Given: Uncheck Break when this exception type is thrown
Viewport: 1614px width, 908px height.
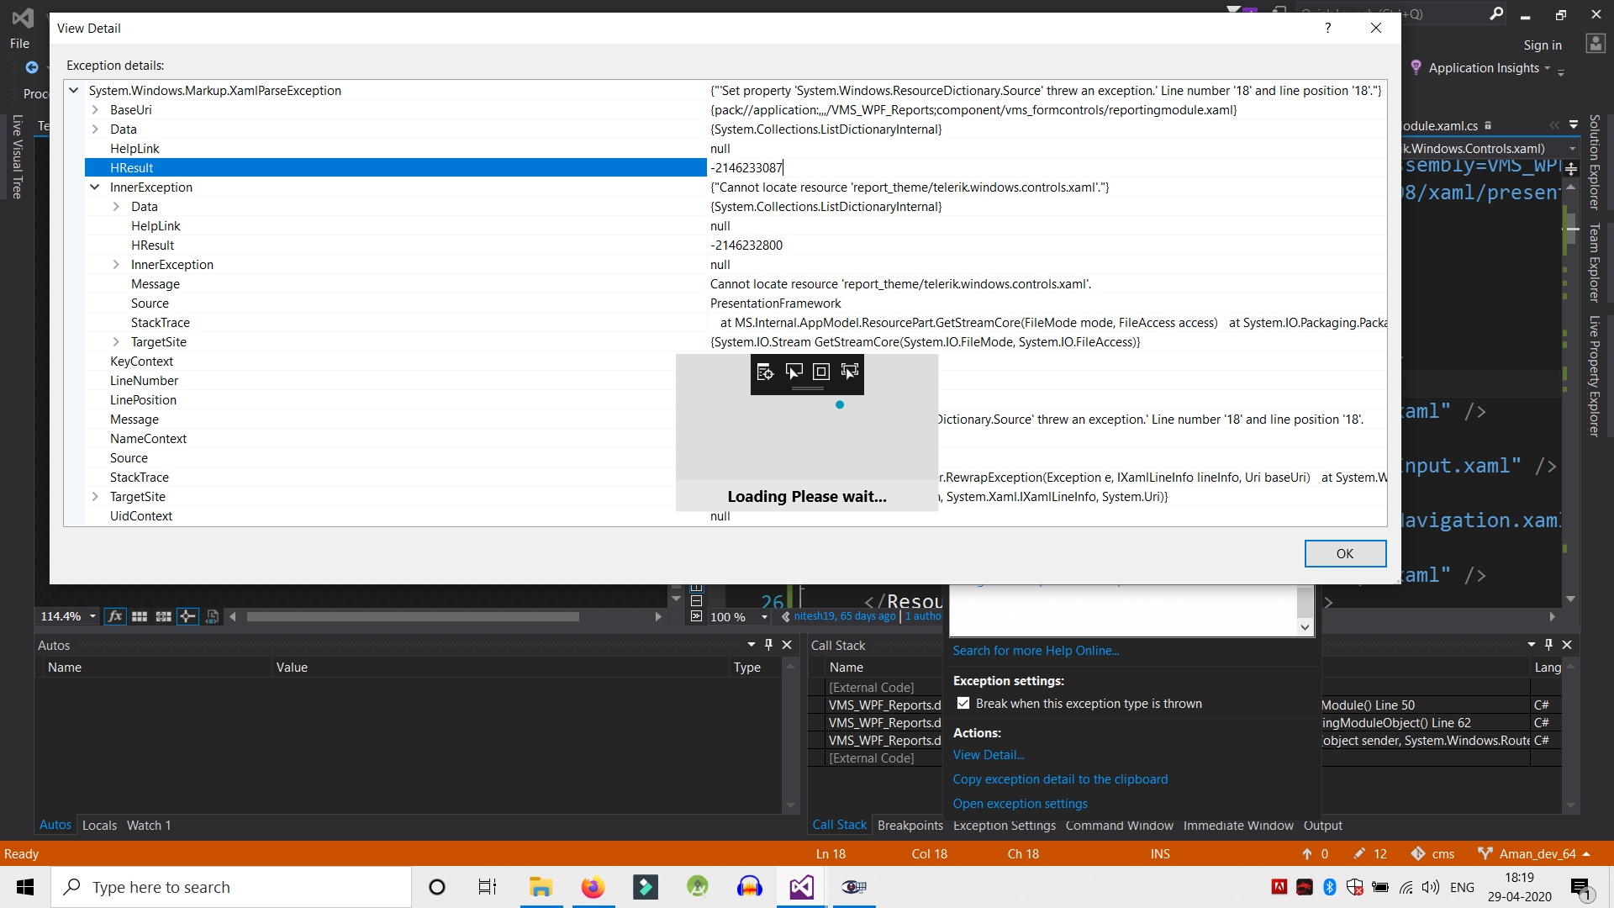Looking at the screenshot, I should click(963, 704).
